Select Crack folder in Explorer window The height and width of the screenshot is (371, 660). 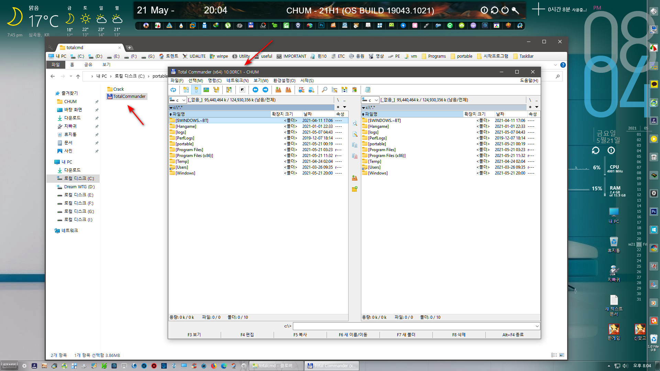pos(115,89)
